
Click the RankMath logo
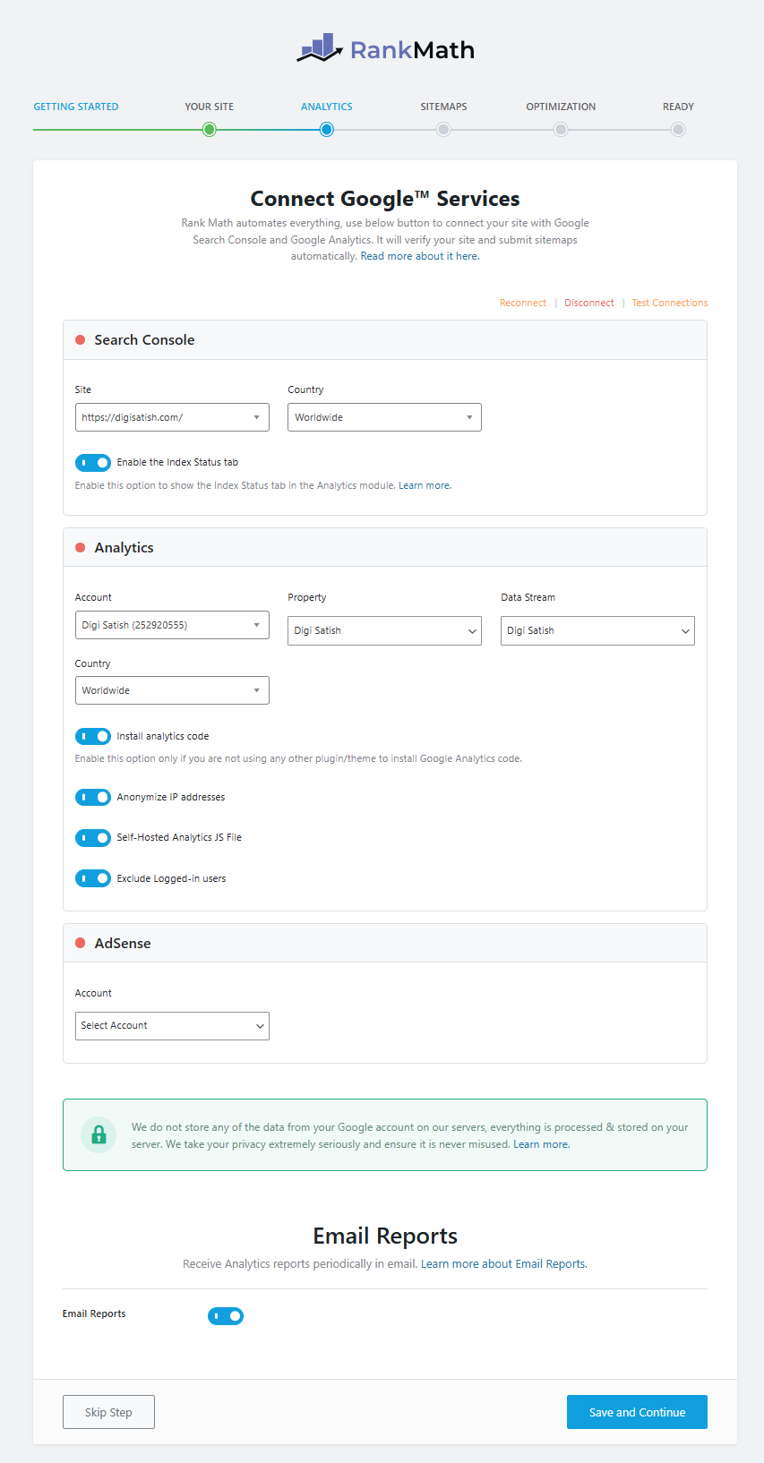385,48
